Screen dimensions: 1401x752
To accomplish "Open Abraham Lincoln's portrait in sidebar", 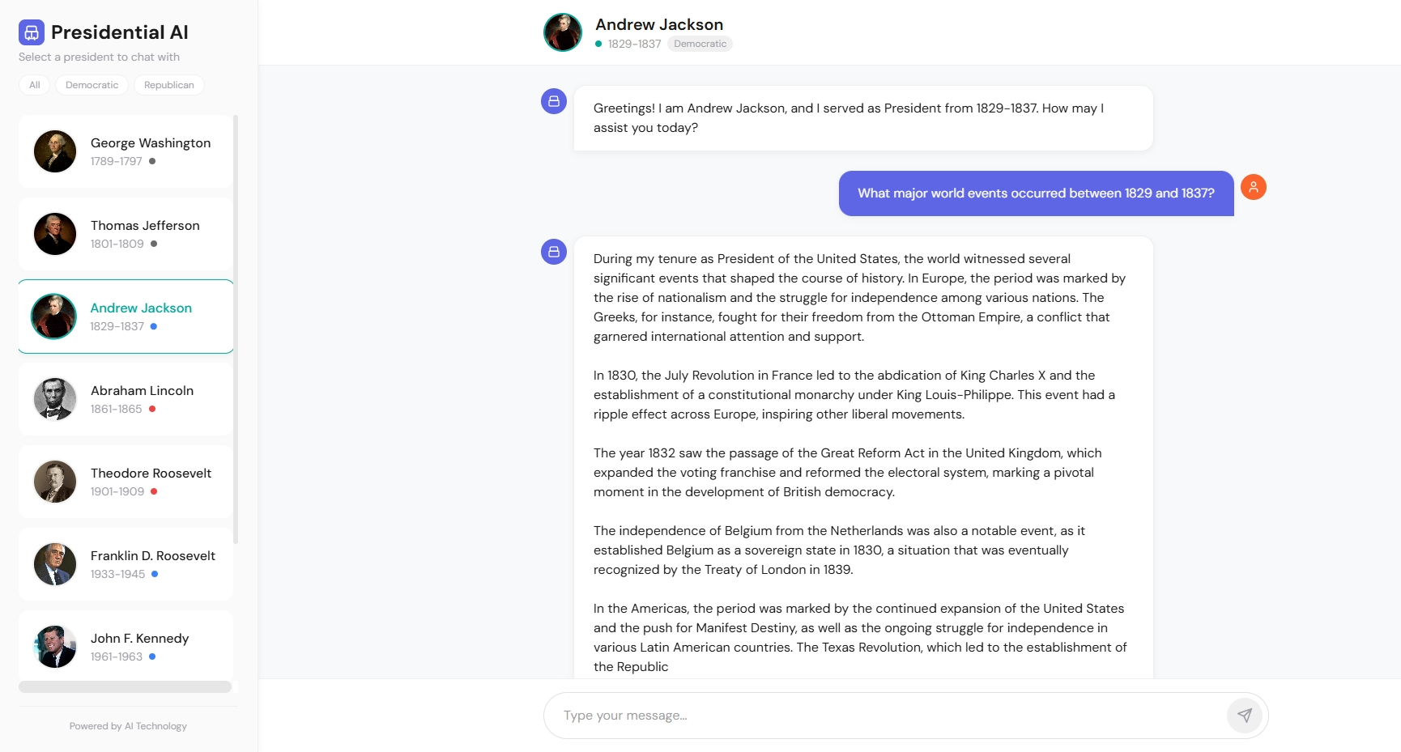I will 55,399.
